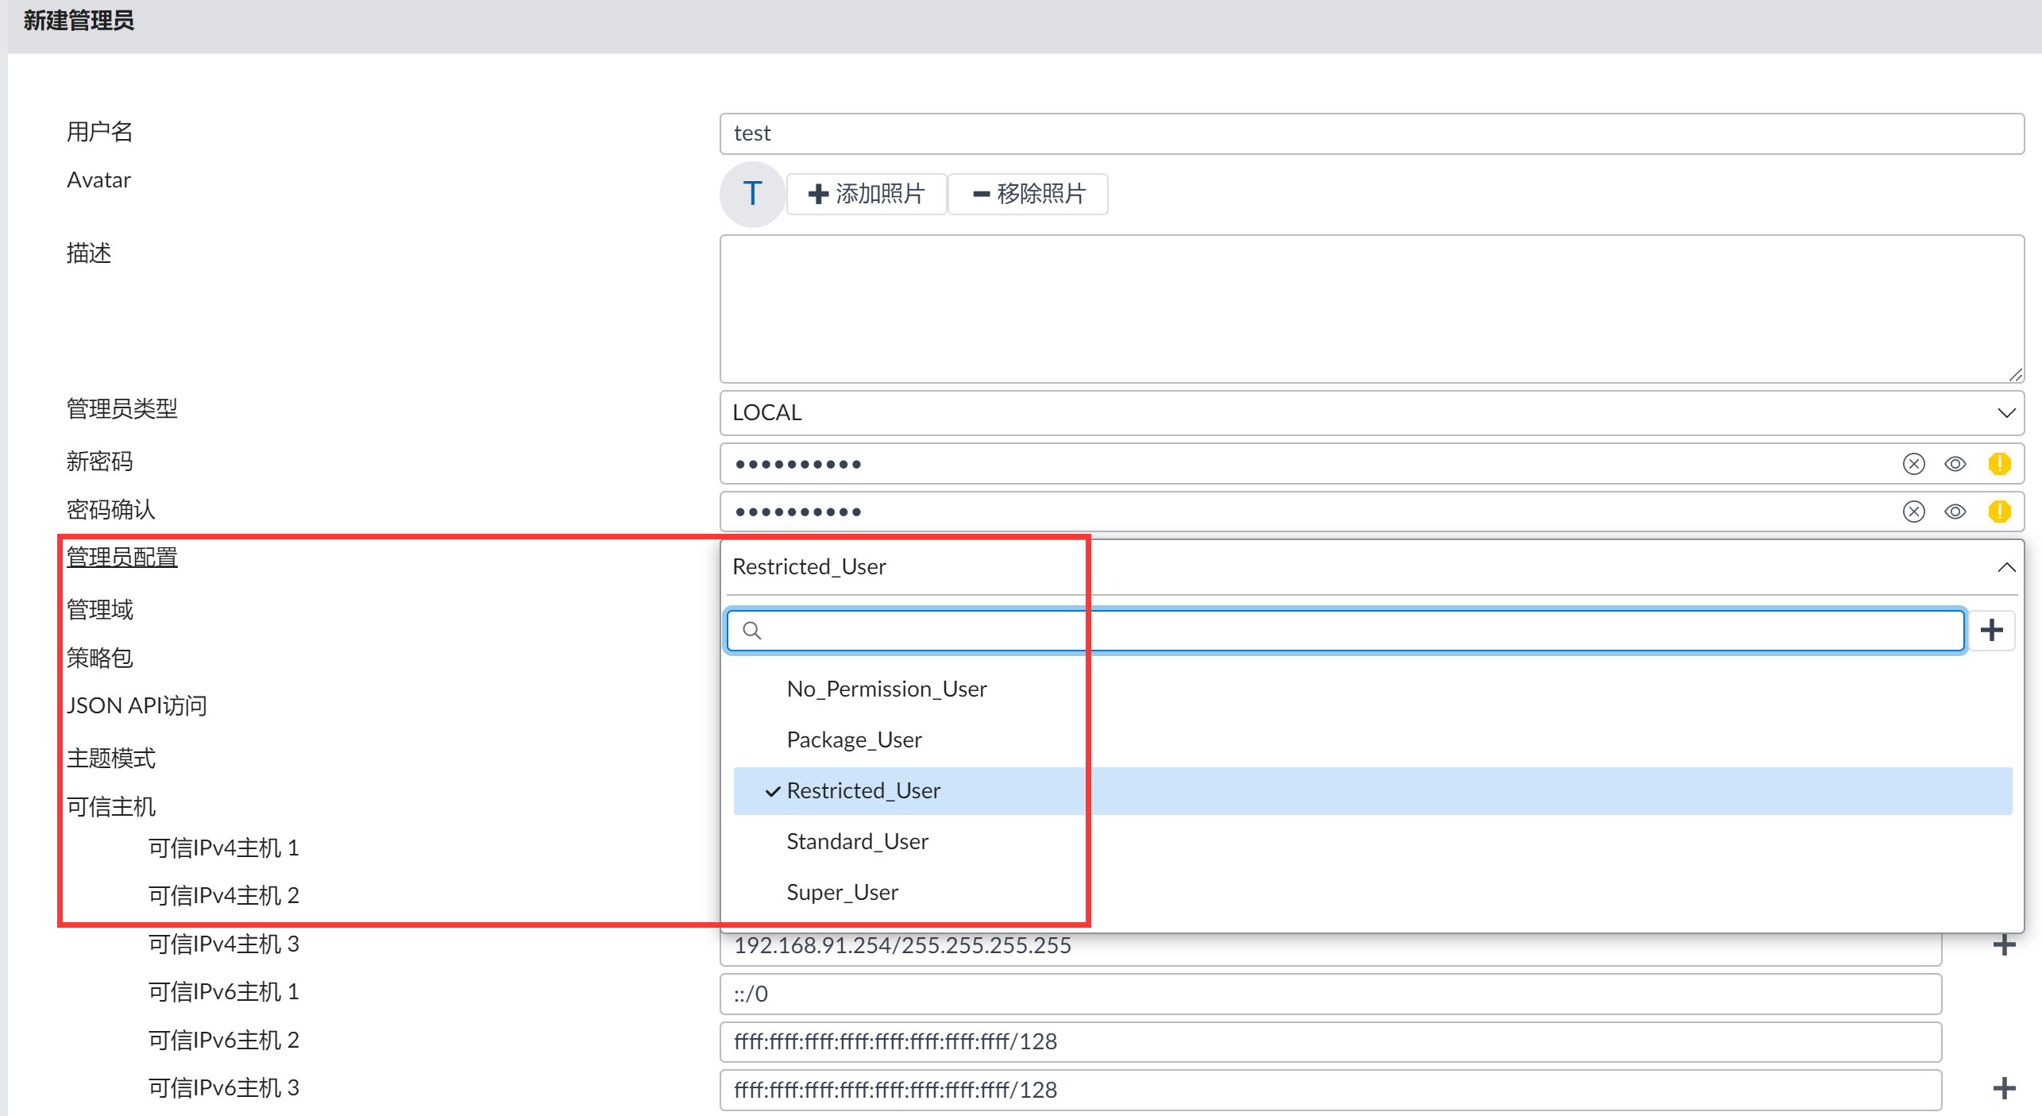The height and width of the screenshot is (1116, 2042).
Task: Click into the 描述 description textarea
Action: pyautogui.click(x=1371, y=308)
